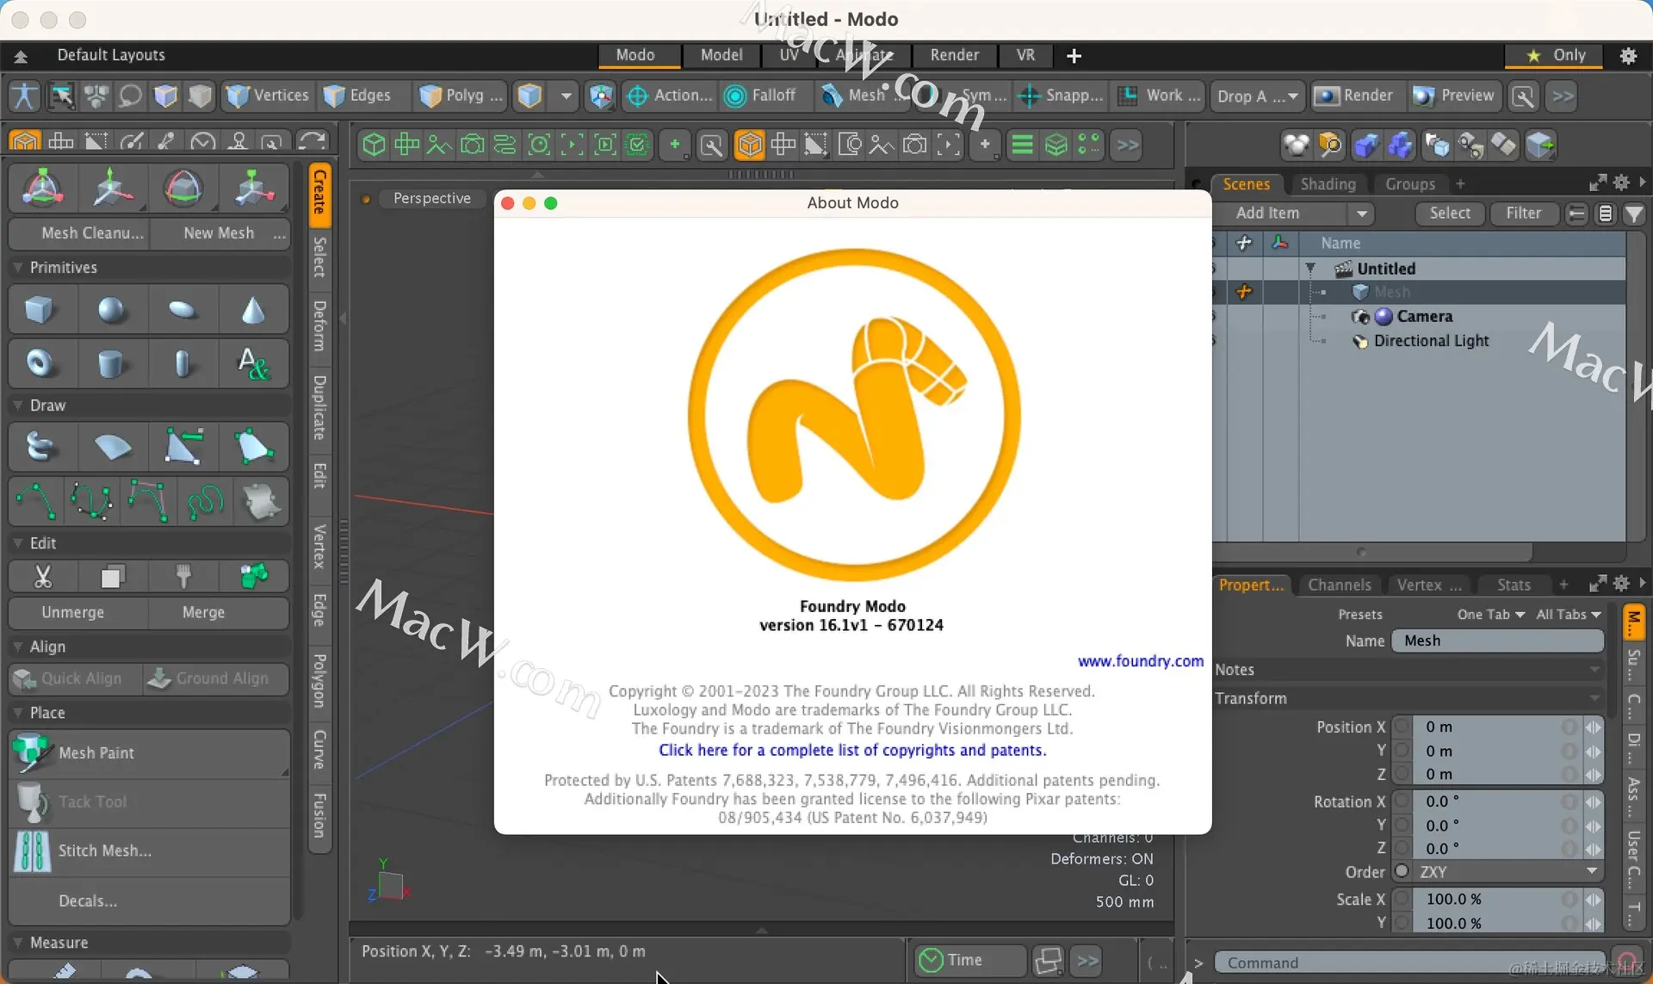Click the scissors cut icon in Edit
Viewport: 1653px width, 984px height.
42,576
